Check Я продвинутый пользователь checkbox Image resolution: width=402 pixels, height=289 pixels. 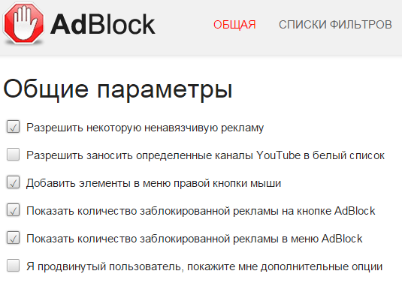pyautogui.click(x=13, y=266)
